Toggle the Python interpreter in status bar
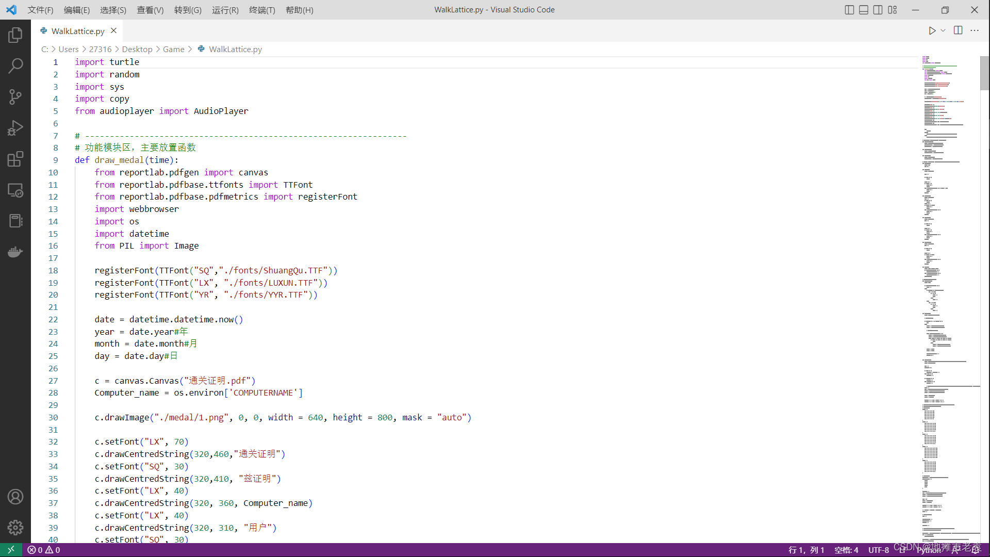990x557 pixels. pyautogui.click(x=926, y=549)
